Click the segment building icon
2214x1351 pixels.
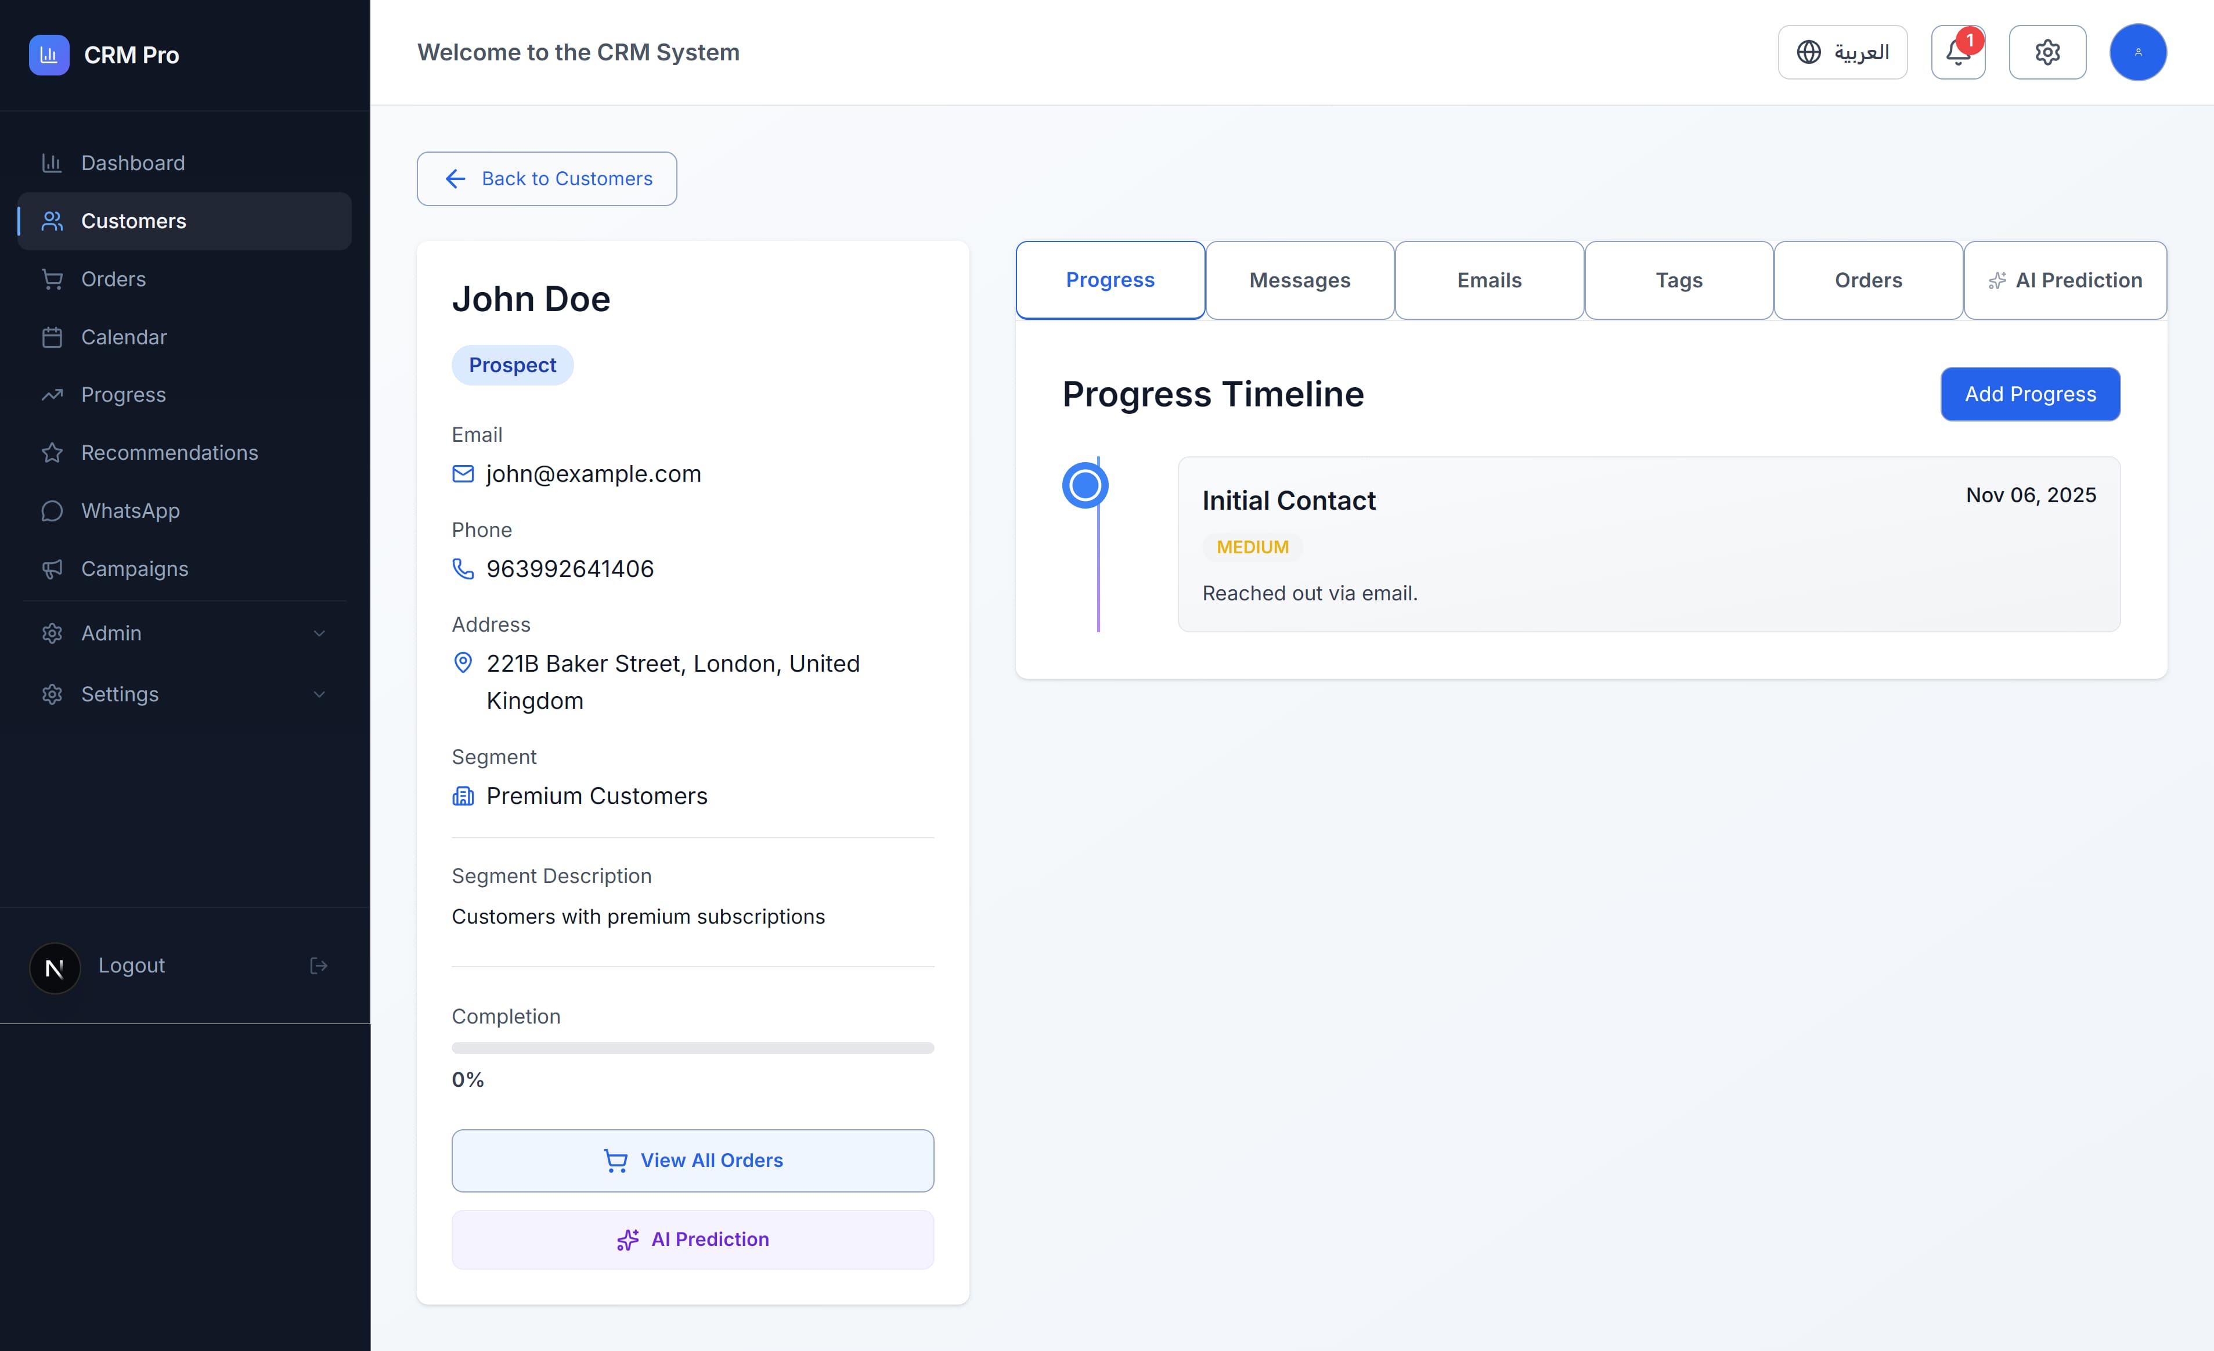tap(463, 797)
